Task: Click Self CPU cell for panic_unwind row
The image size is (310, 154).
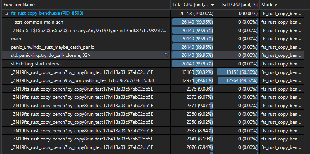Action: (237, 47)
